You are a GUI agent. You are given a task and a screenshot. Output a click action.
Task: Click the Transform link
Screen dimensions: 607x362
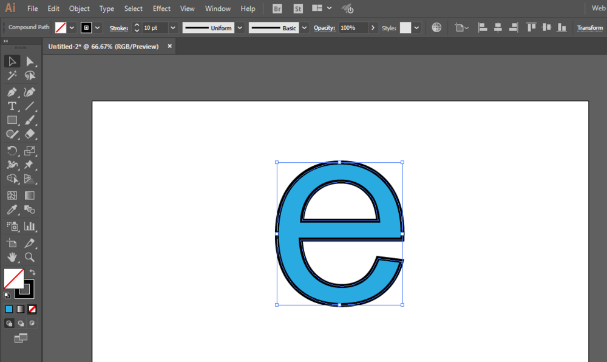(x=589, y=28)
